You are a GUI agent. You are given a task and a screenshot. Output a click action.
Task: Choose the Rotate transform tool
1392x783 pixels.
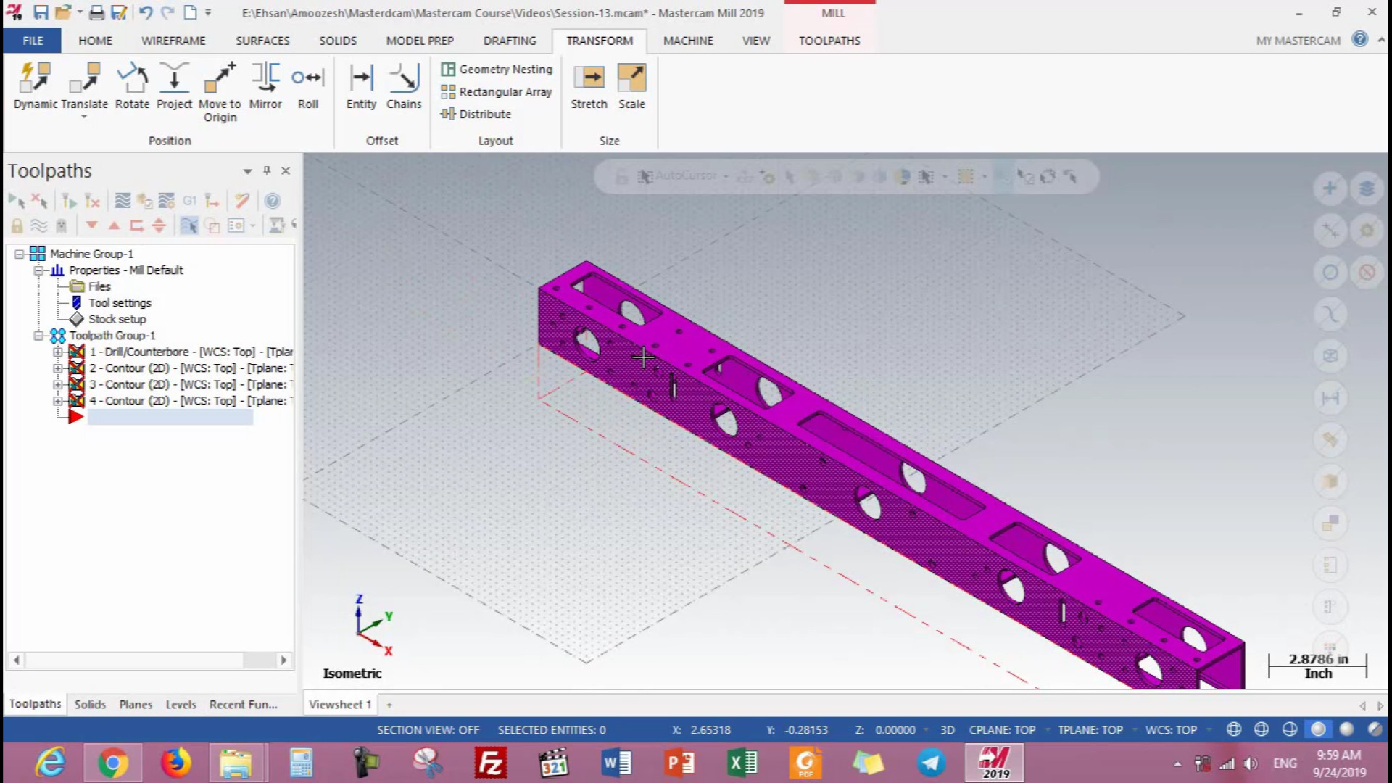(132, 86)
